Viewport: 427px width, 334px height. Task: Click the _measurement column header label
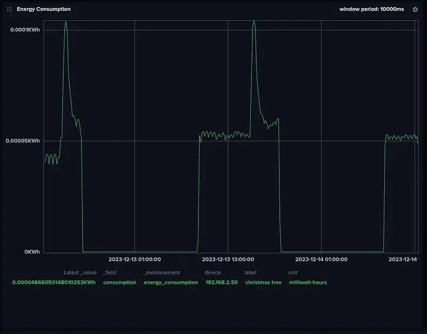click(x=161, y=272)
